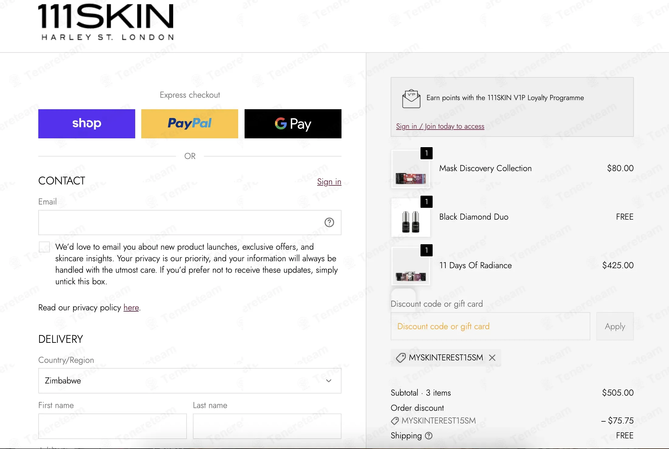Focus the Email input field

[x=190, y=222]
